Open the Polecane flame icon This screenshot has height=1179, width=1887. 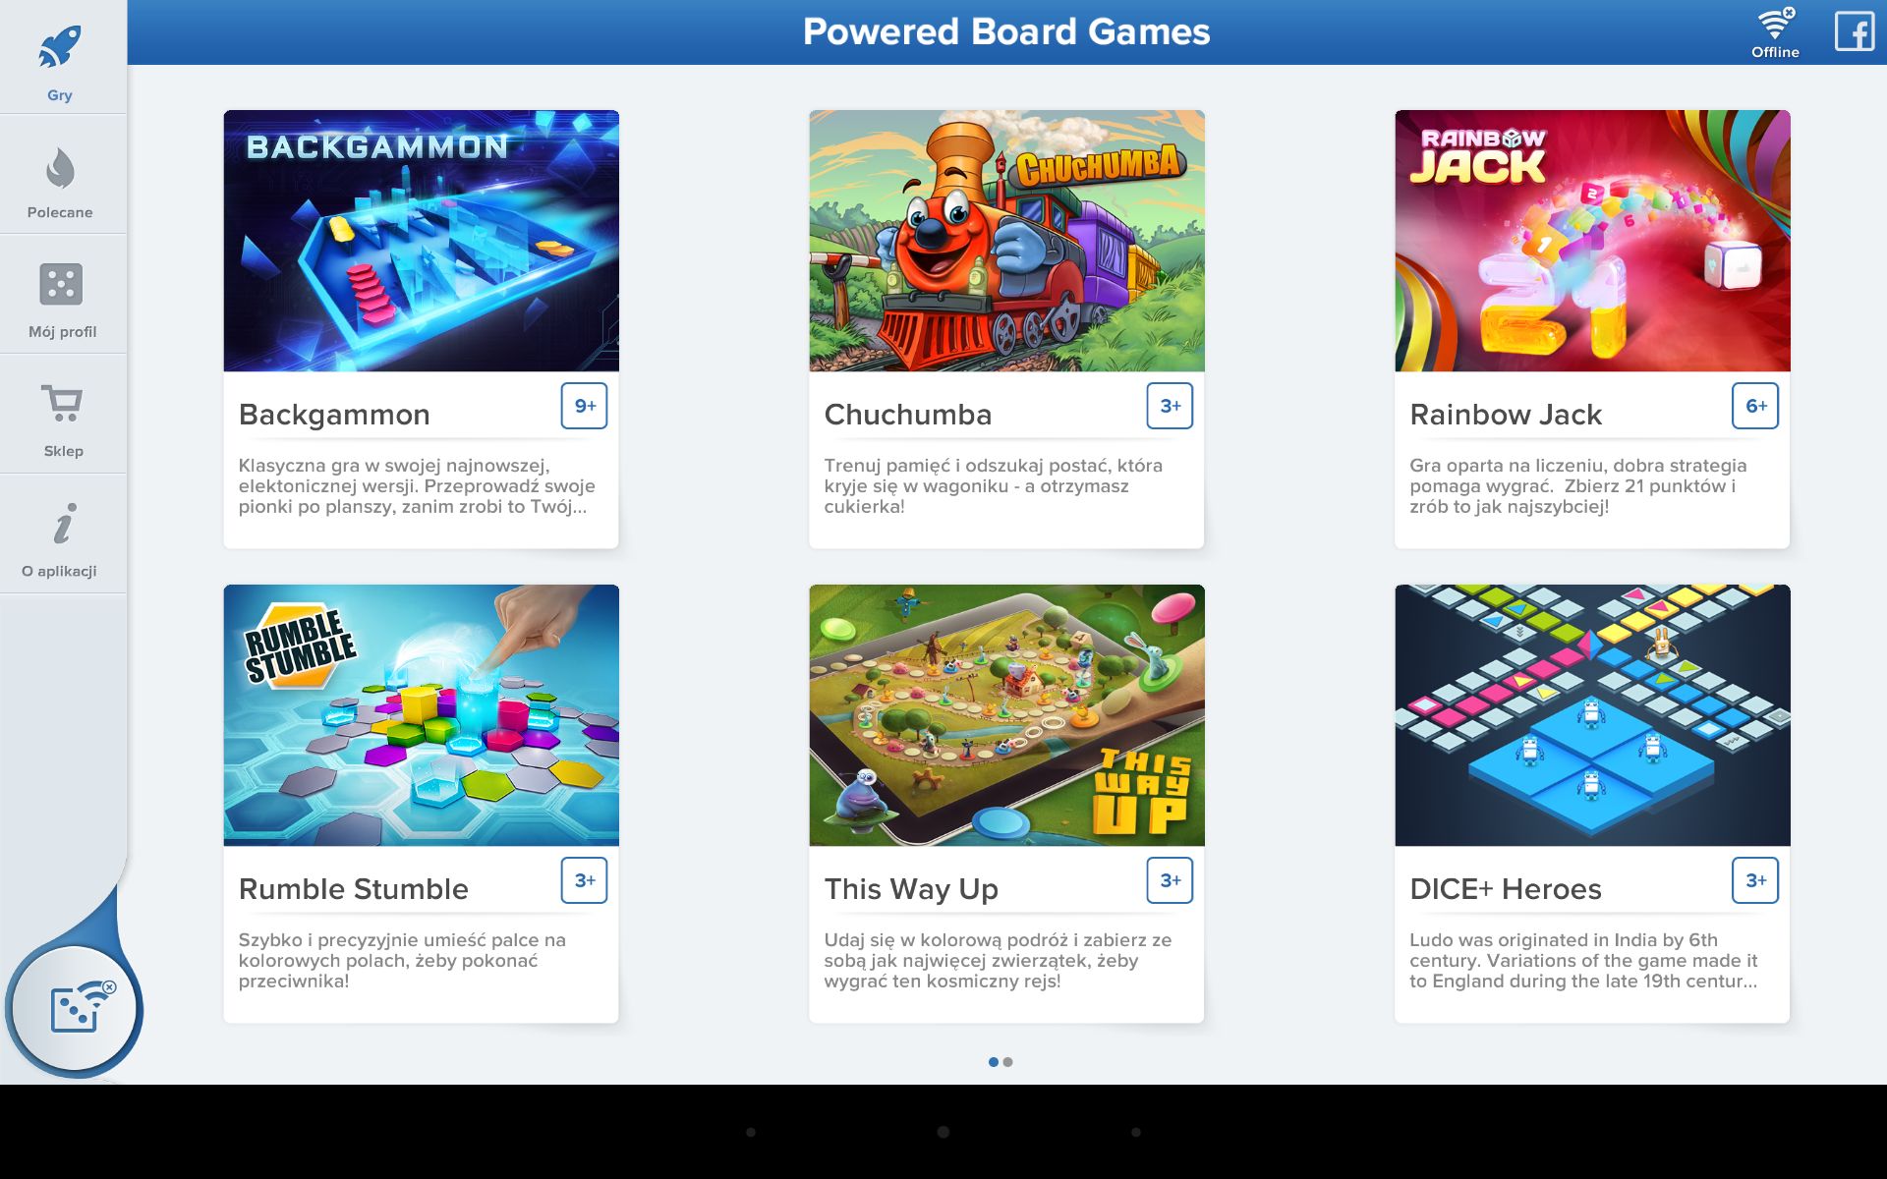[60, 168]
